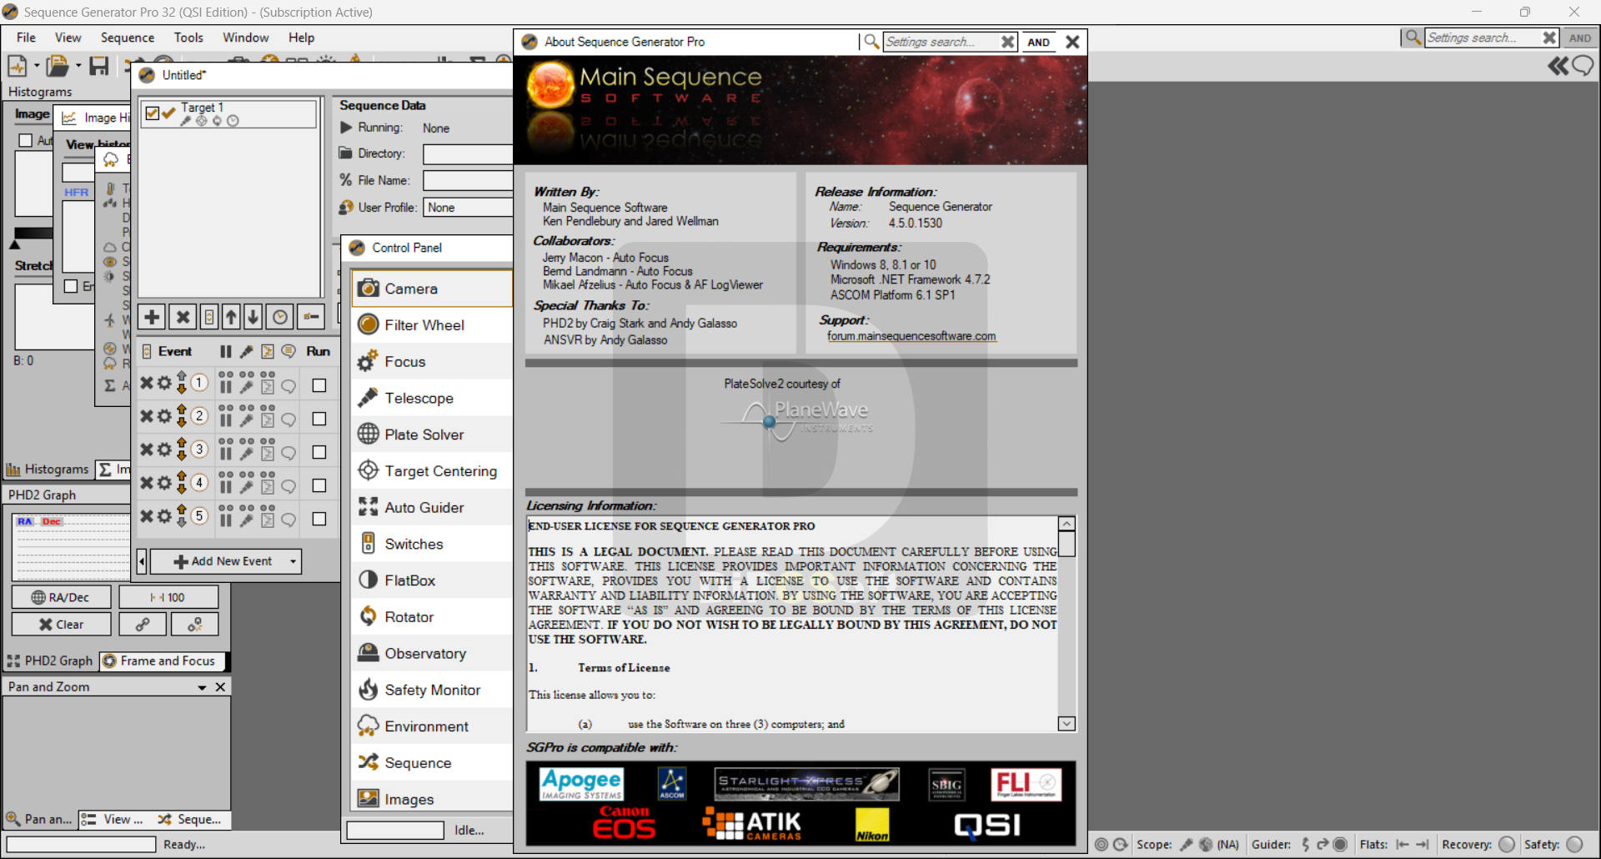Open Pan and Zoom panel options arrow
Screen dimensions: 1601x859
pos(202,687)
